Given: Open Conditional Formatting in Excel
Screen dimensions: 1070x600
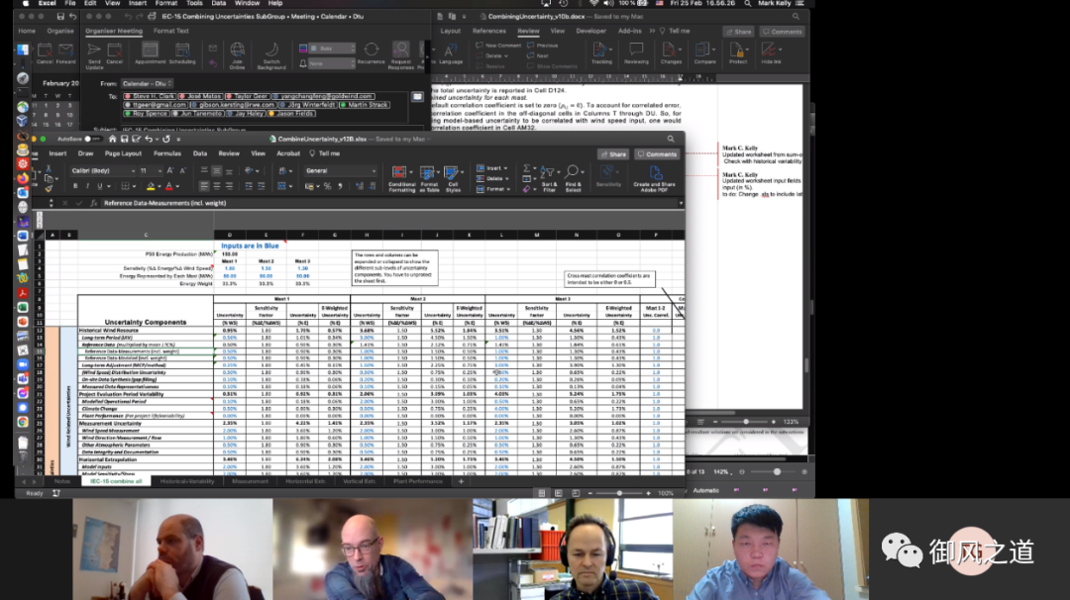Looking at the screenshot, I should click(401, 178).
